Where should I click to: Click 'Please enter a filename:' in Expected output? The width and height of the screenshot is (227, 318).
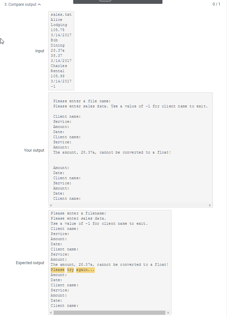pyautogui.click(x=78, y=213)
